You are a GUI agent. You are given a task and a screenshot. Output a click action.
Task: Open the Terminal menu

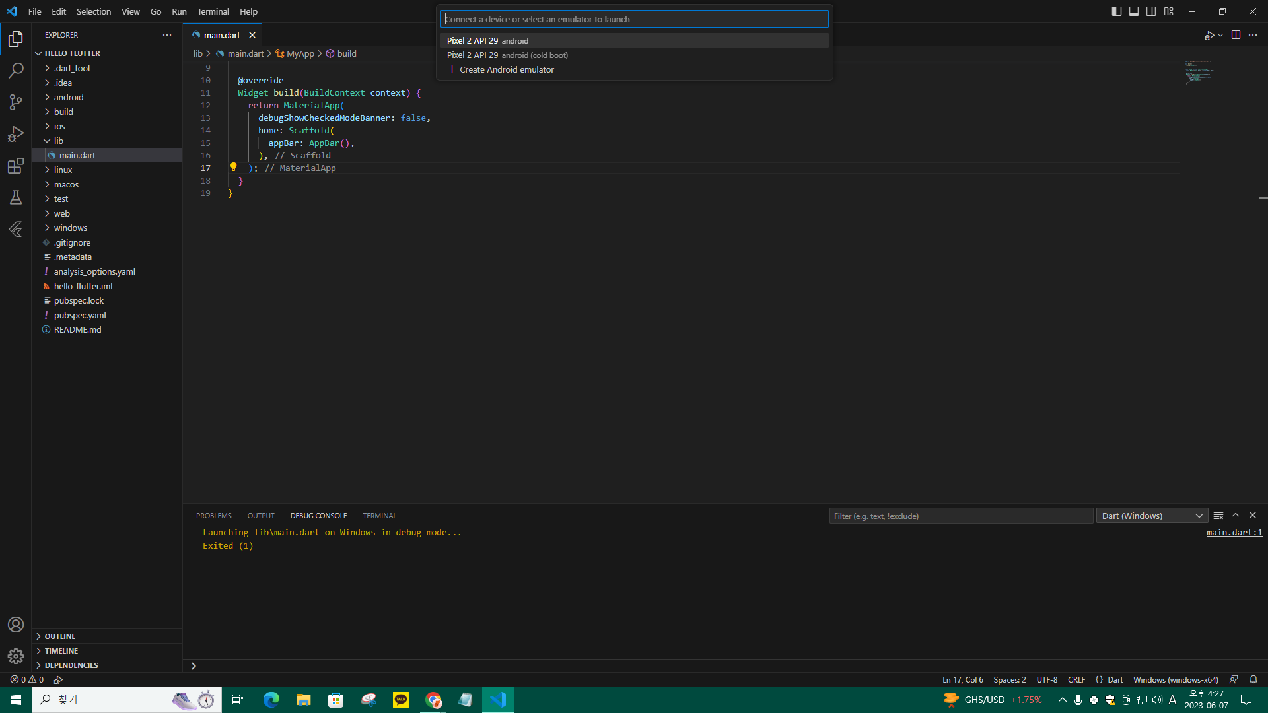tap(213, 11)
